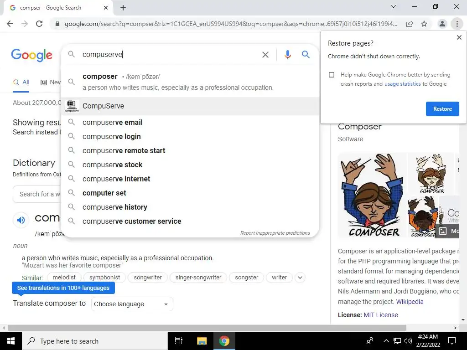
Task: Click the network icon in system tray
Action: (397, 341)
